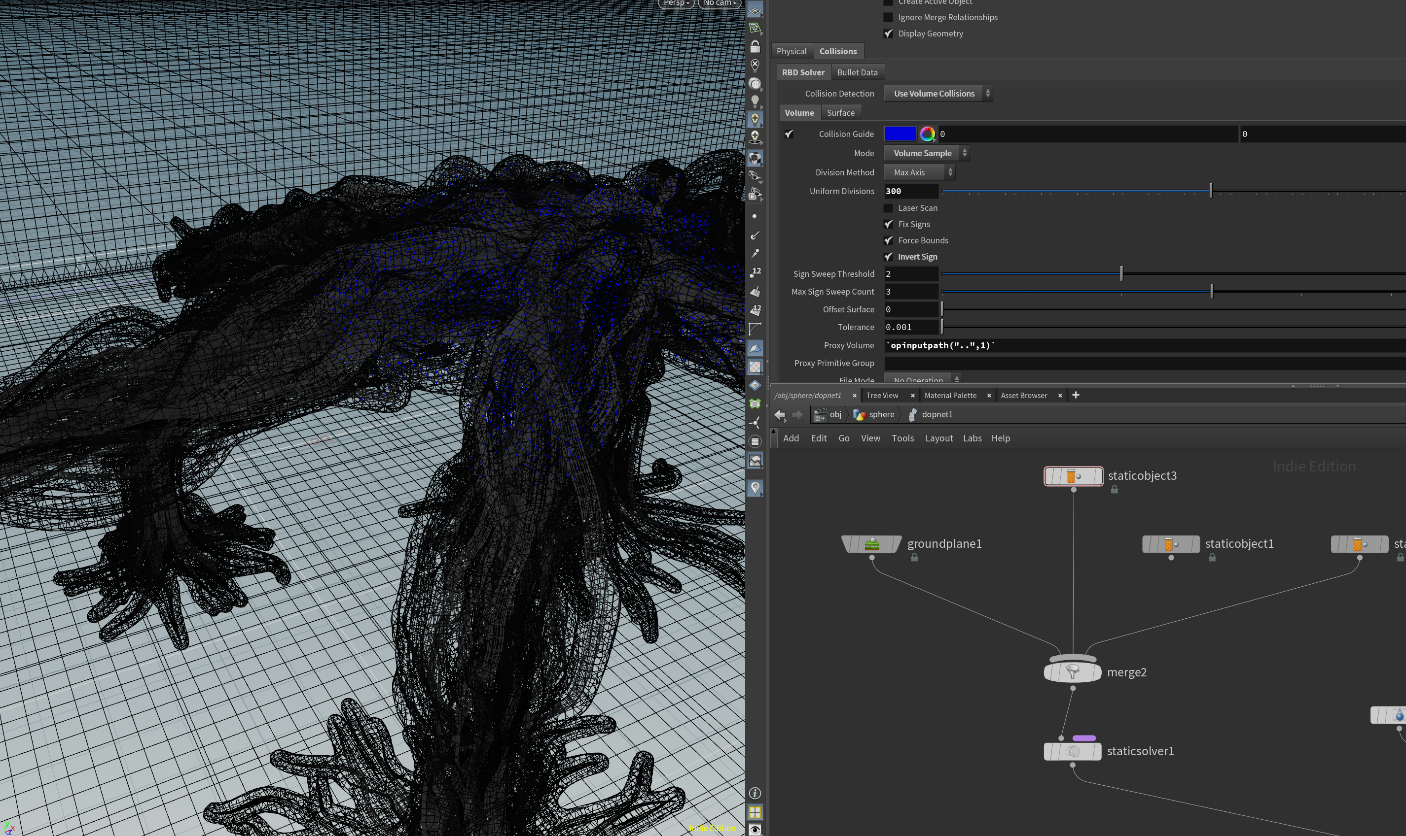Uncheck Display Geometry checkbox
This screenshot has height=836, width=1406.
(x=888, y=34)
